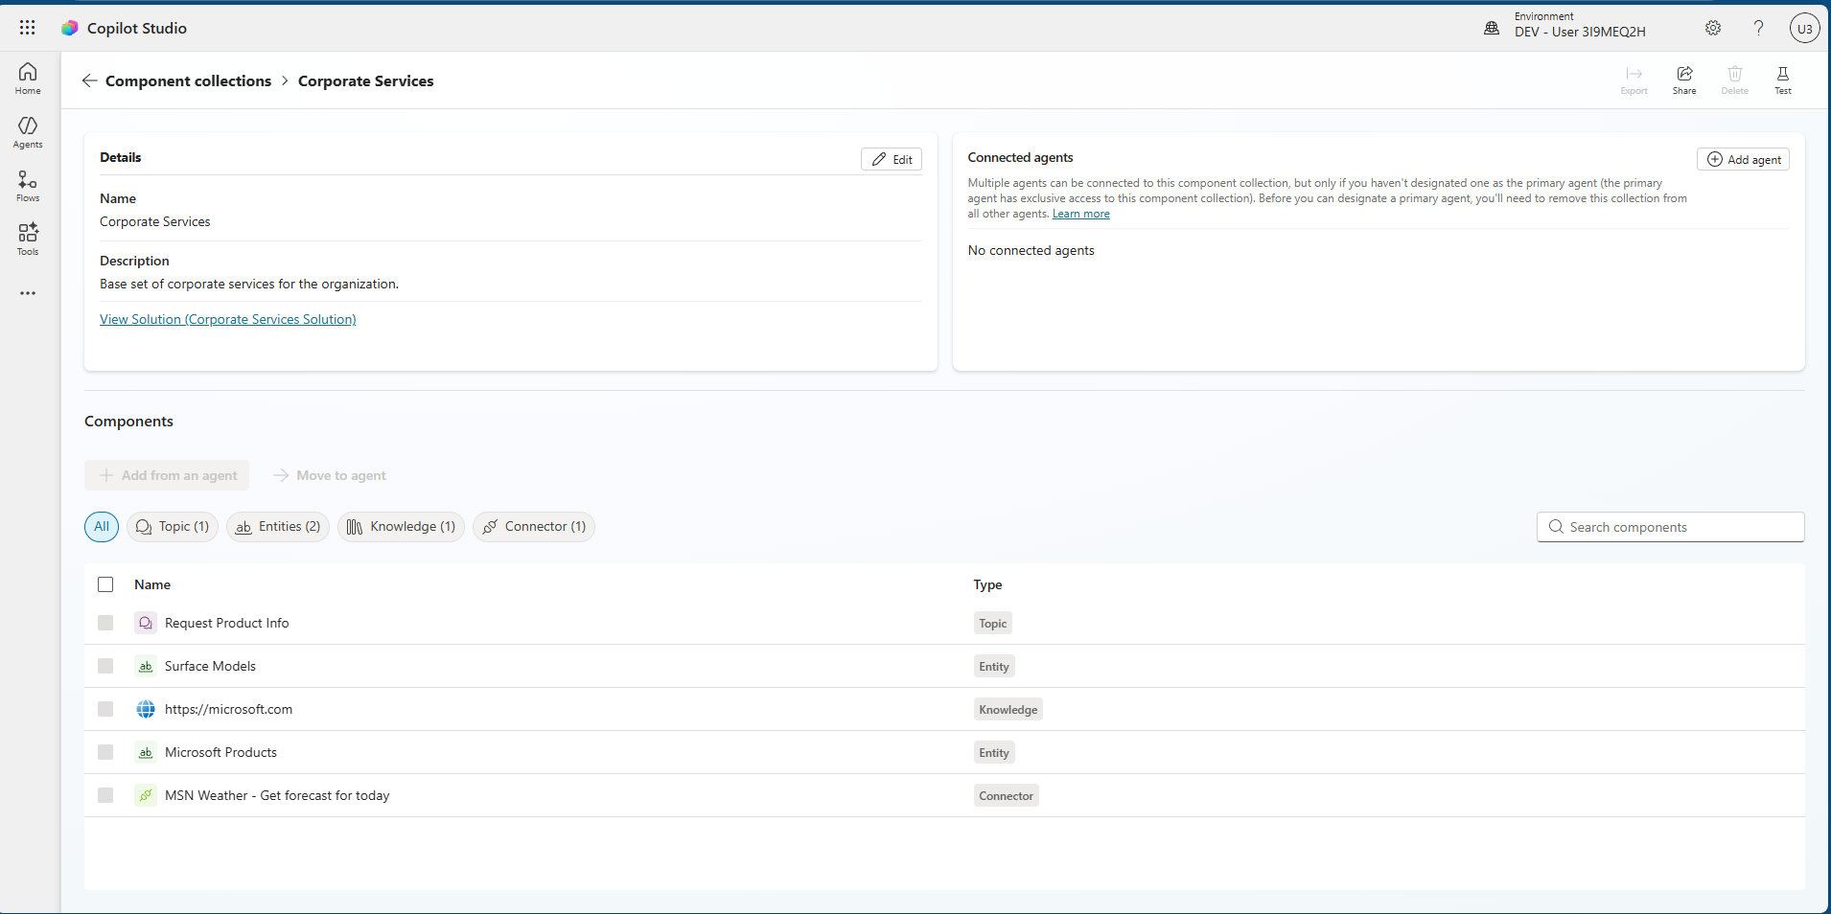Click Add agent in Connected agents
Viewport: 1831px width, 914px height.
tap(1742, 159)
